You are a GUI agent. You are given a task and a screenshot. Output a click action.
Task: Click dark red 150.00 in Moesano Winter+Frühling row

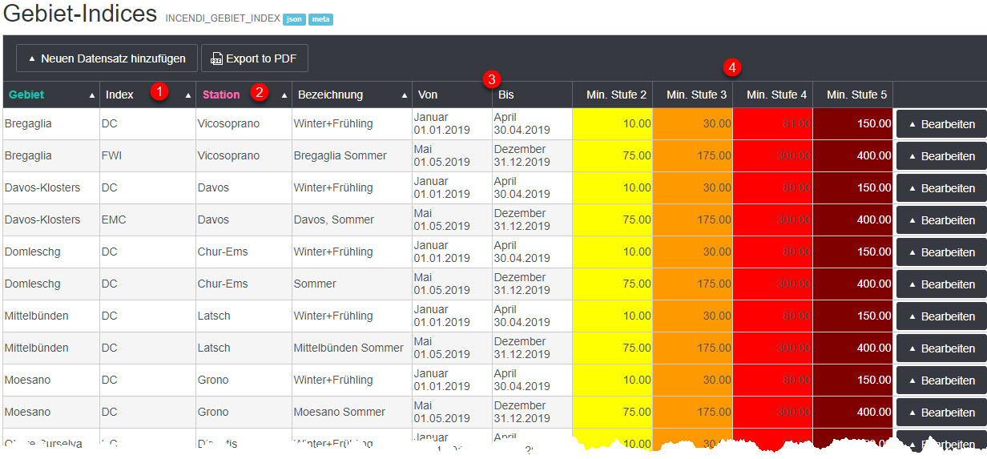pos(853,380)
